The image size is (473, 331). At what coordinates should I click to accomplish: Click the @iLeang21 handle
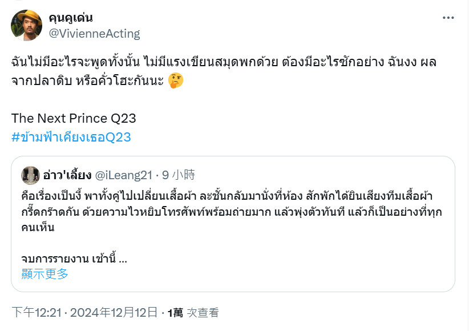pyautogui.click(x=124, y=175)
